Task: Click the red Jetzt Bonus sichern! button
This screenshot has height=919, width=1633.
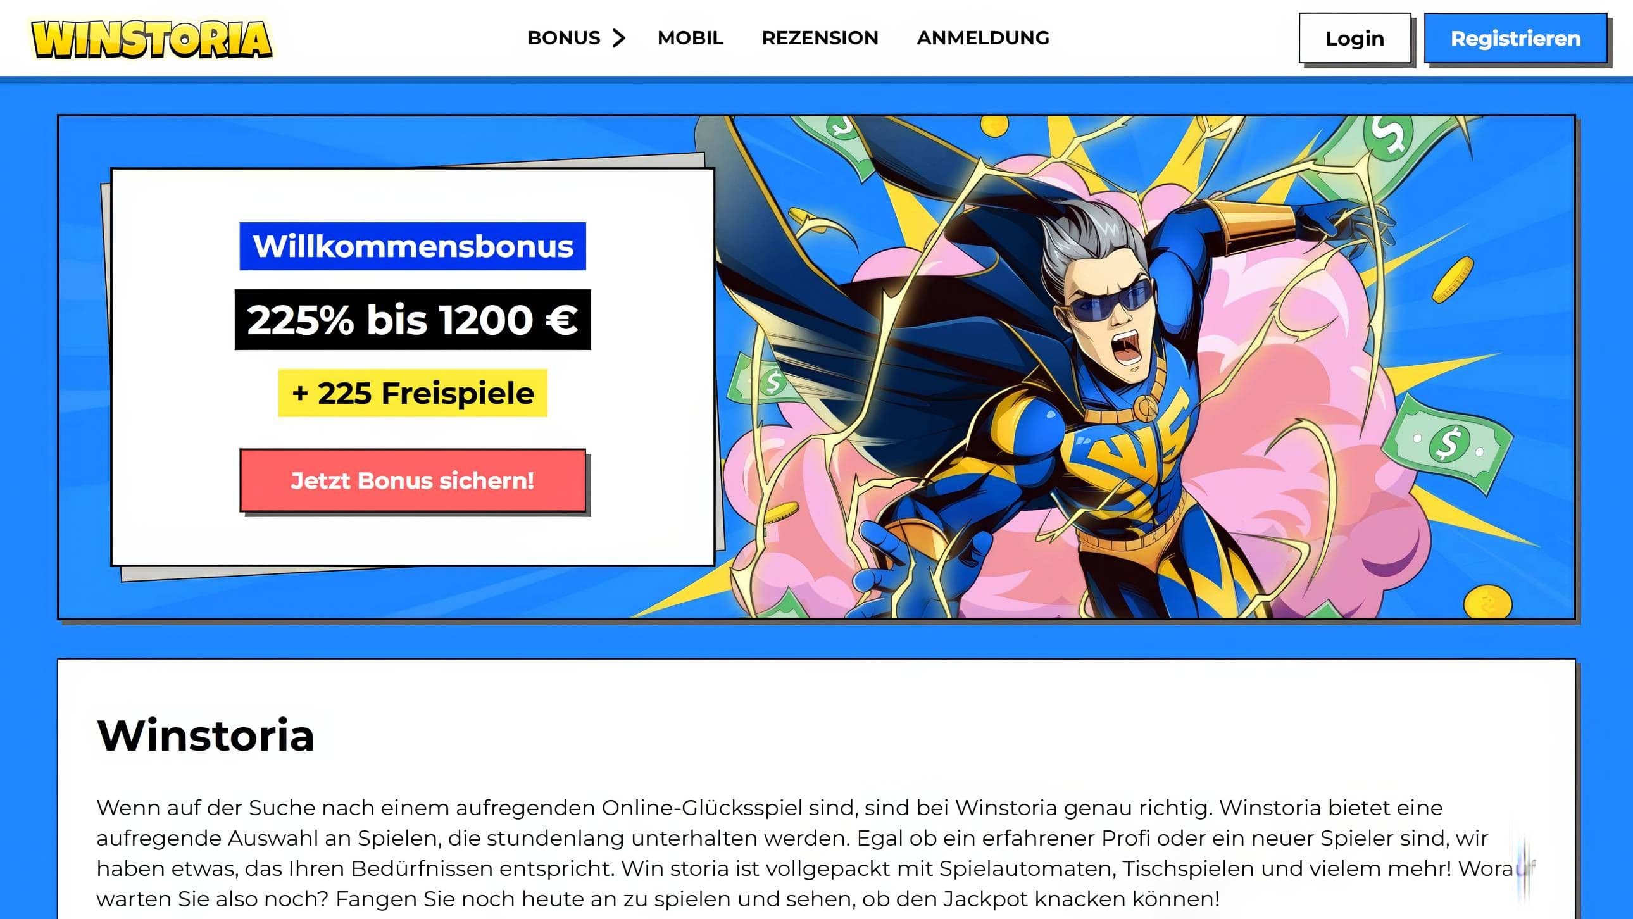Action: pyautogui.click(x=413, y=480)
